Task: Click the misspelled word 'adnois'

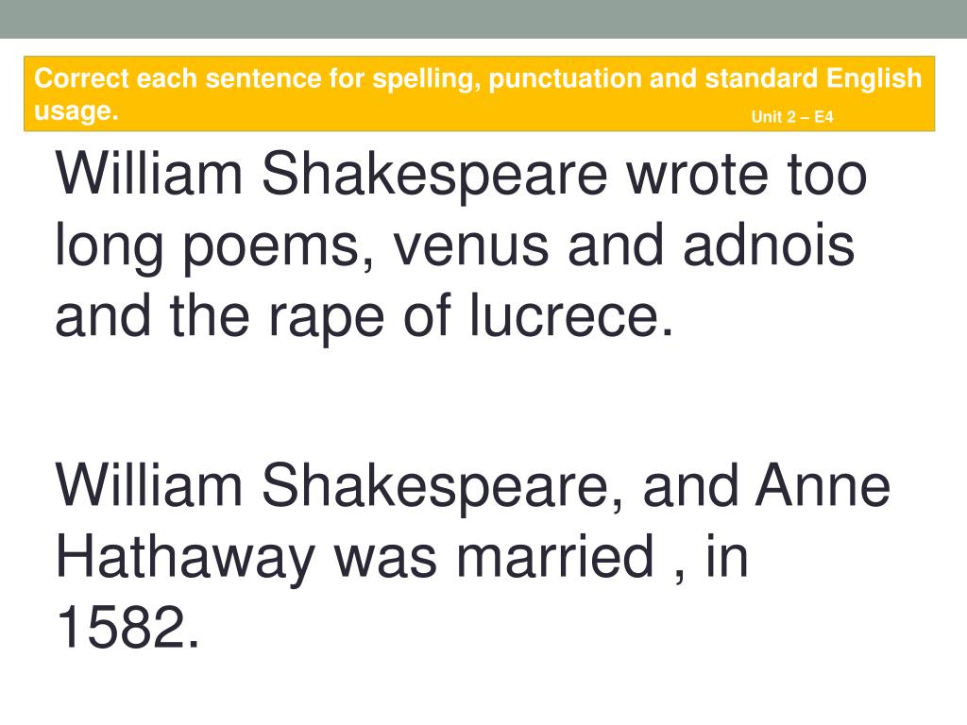Action: coord(769,245)
